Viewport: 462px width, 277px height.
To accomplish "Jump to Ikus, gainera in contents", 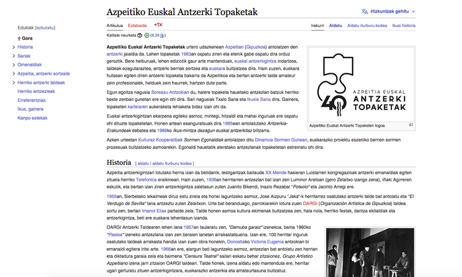I will tap(30, 109).
